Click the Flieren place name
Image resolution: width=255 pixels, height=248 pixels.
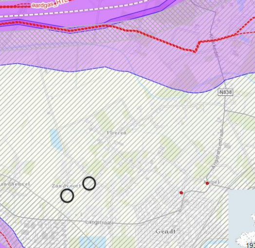coord(117,133)
